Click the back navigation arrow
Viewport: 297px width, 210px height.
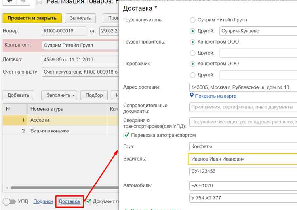click(10, 2)
